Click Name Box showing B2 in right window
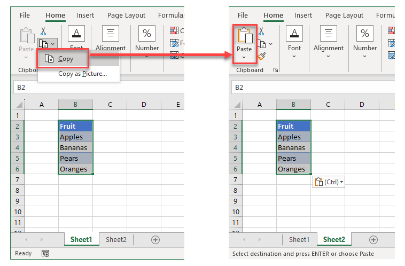Image resolution: width=405 pixels, height=266 pixels. (x=251, y=87)
